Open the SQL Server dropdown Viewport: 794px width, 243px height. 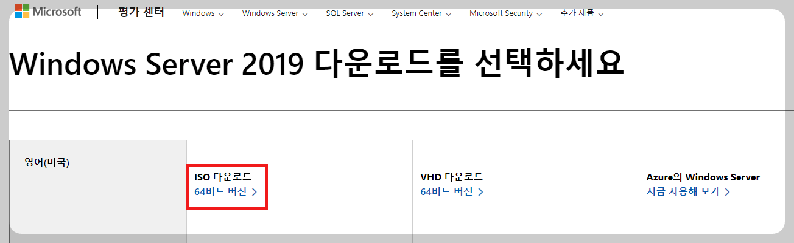[x=350, y=13]
